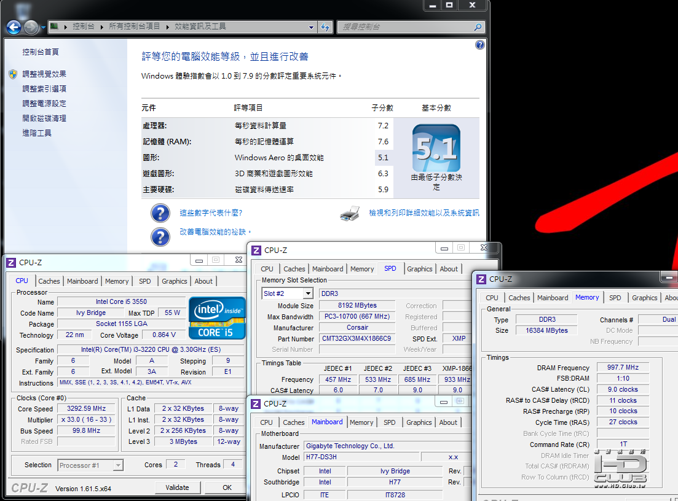Click Module Size value 8192 MBytes
Screen dimensions: 678x501
click(357, 305)
